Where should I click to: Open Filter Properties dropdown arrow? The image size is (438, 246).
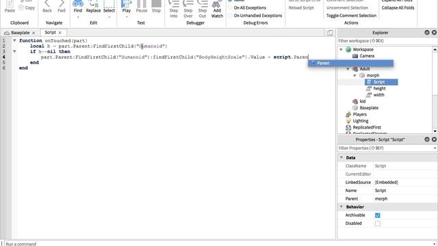[435, 148]
